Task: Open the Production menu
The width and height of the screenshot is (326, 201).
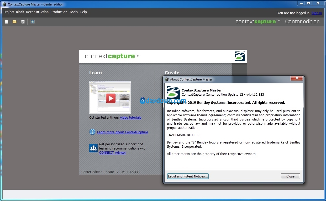Action: point(59,12)
